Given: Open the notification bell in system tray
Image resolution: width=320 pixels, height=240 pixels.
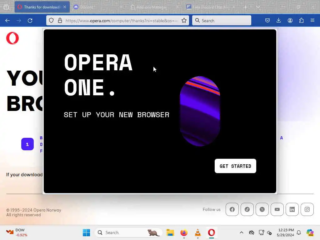Looking at the screenshot, I should coord(299,232).
